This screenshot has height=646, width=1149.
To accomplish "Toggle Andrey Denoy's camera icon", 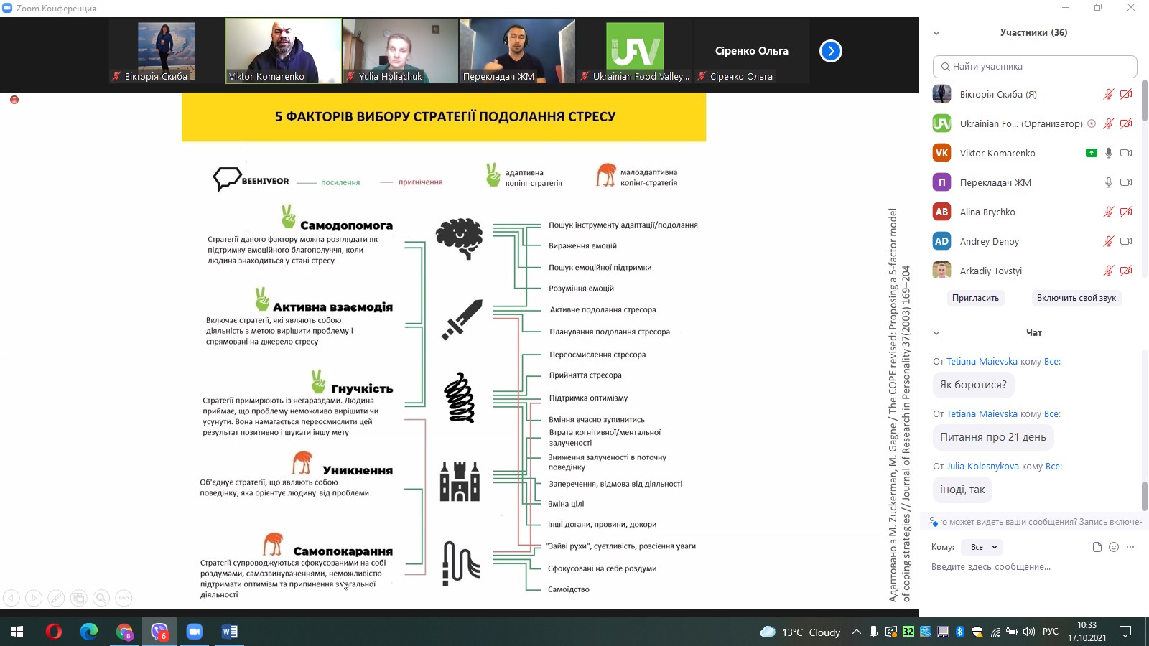I will pos(1126,241).
